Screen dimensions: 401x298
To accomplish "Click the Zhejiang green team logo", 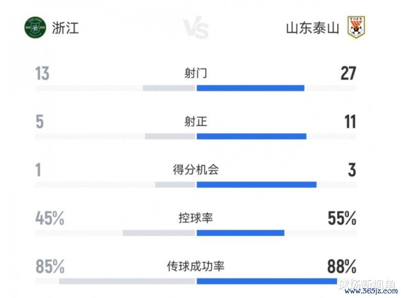I will pos(35,27).
